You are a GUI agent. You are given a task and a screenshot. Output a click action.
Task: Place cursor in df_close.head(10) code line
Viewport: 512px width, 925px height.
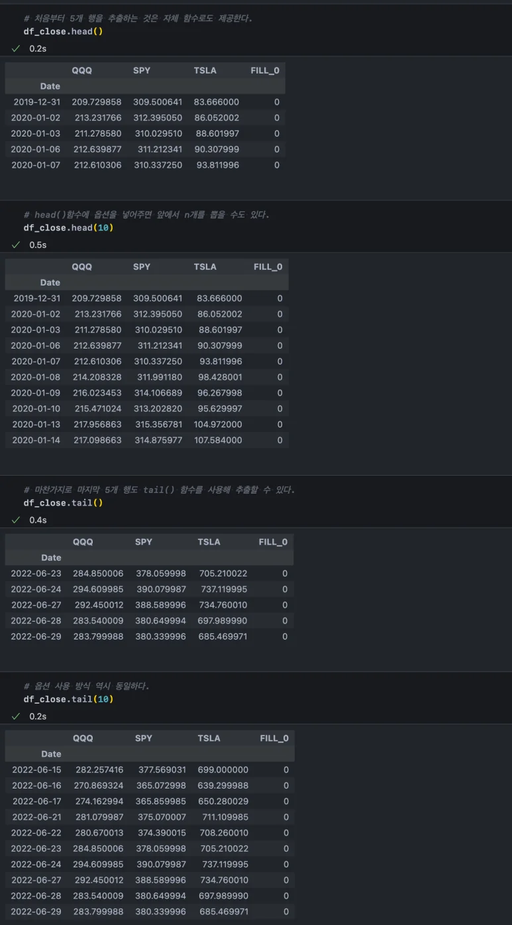(67, 227)
